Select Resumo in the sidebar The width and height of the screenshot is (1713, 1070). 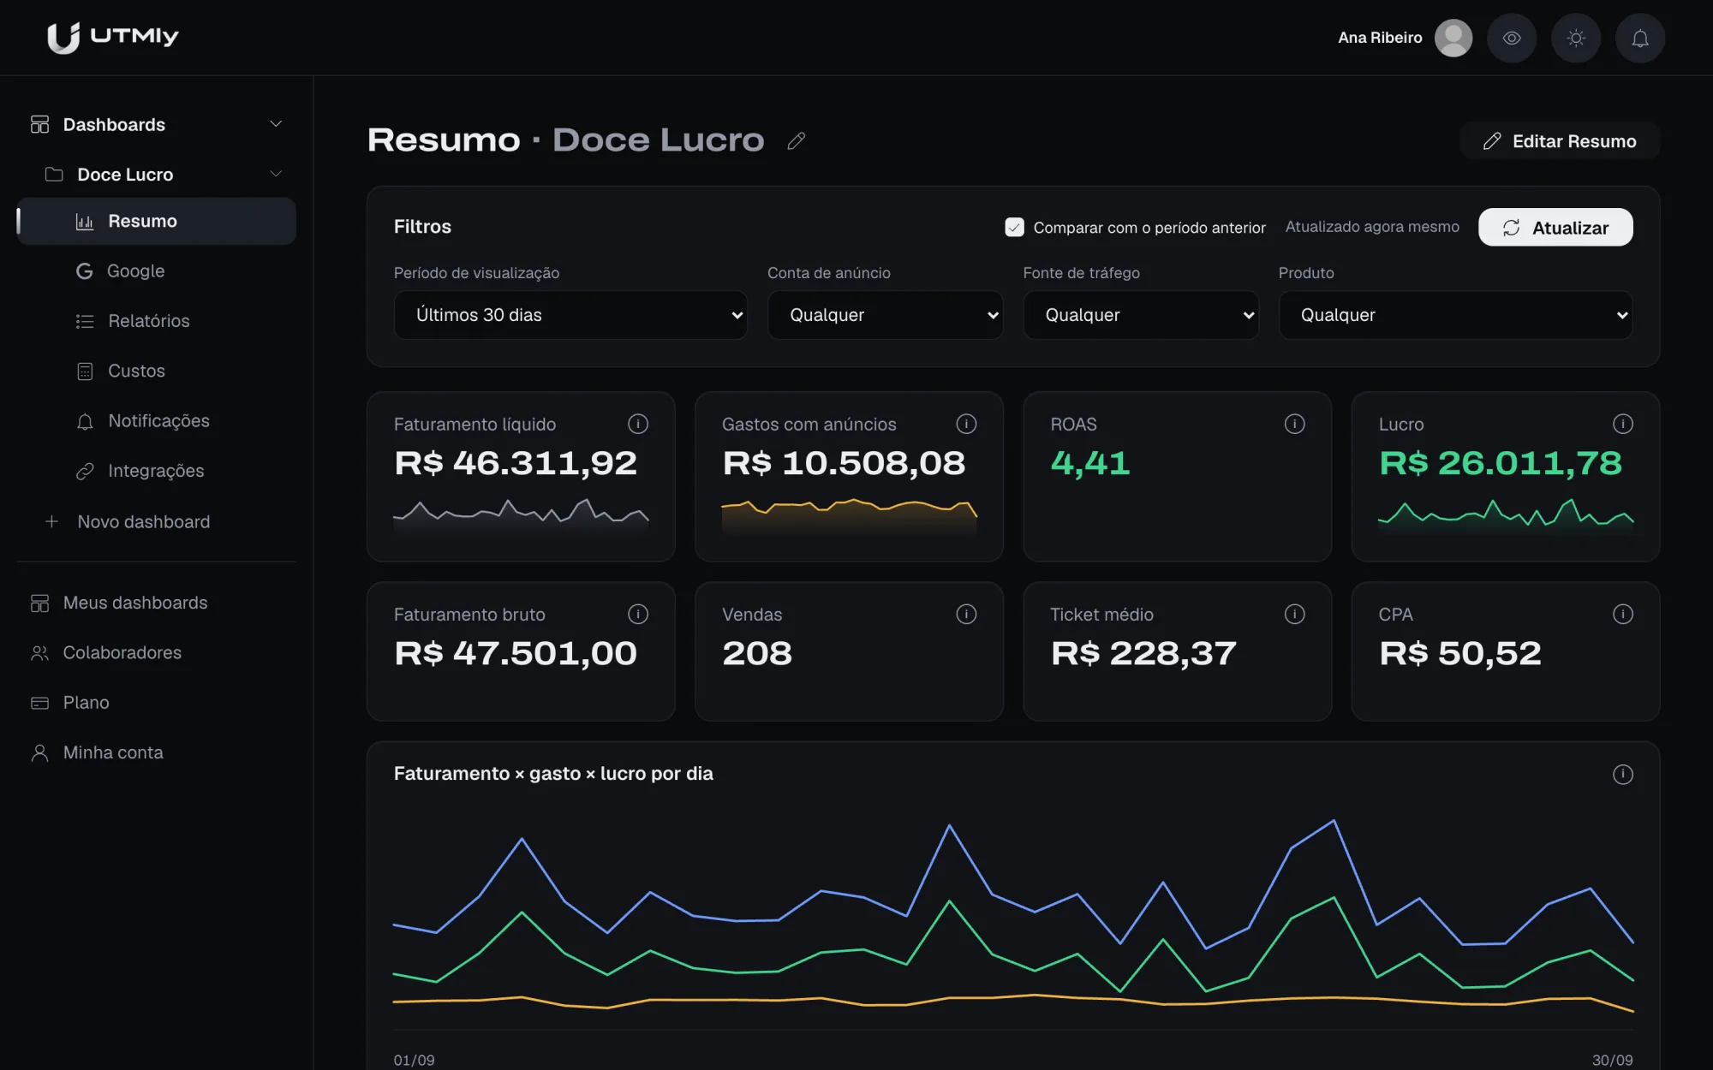157,221
